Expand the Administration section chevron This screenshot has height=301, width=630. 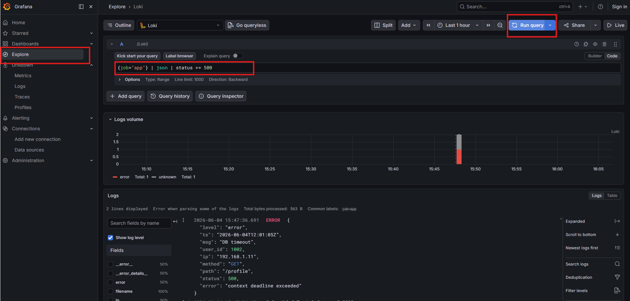coord(92,160)
